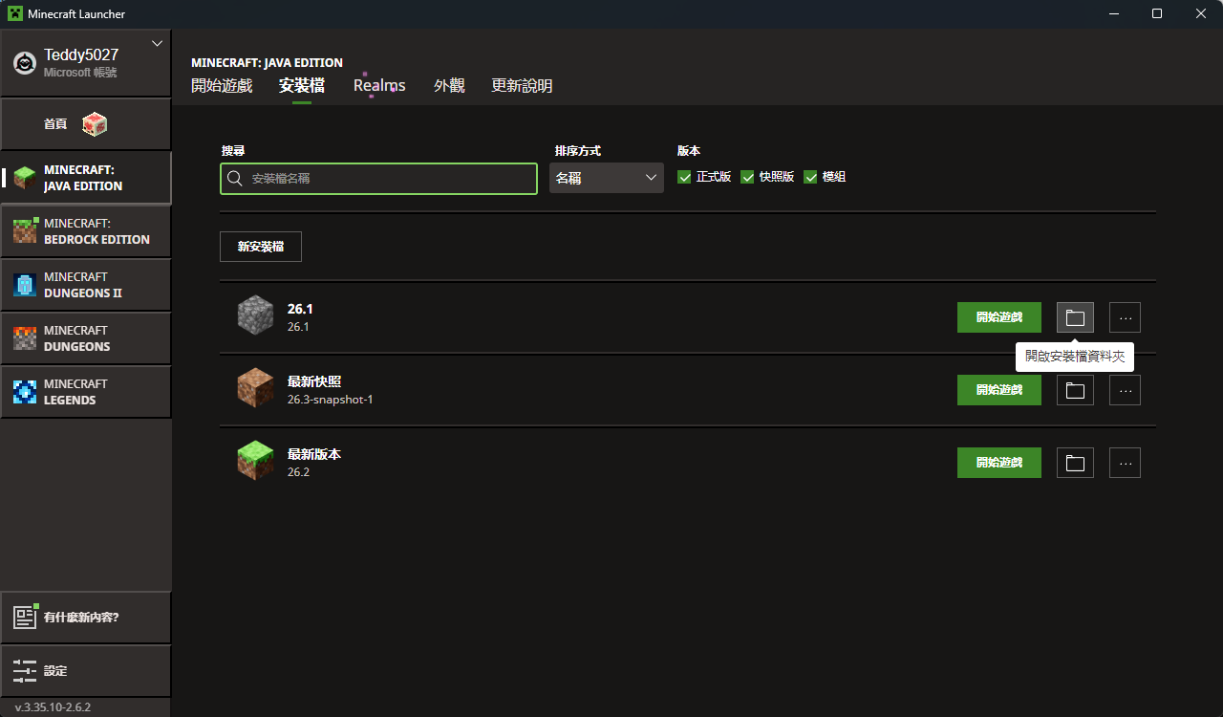1223x717 pixels.
Task: Start game for the 26.1 installation
Action: [999, 317]
